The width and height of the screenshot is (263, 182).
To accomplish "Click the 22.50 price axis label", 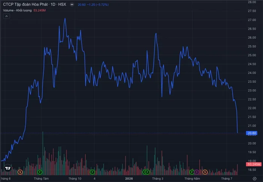I will [x=252, y=99].
